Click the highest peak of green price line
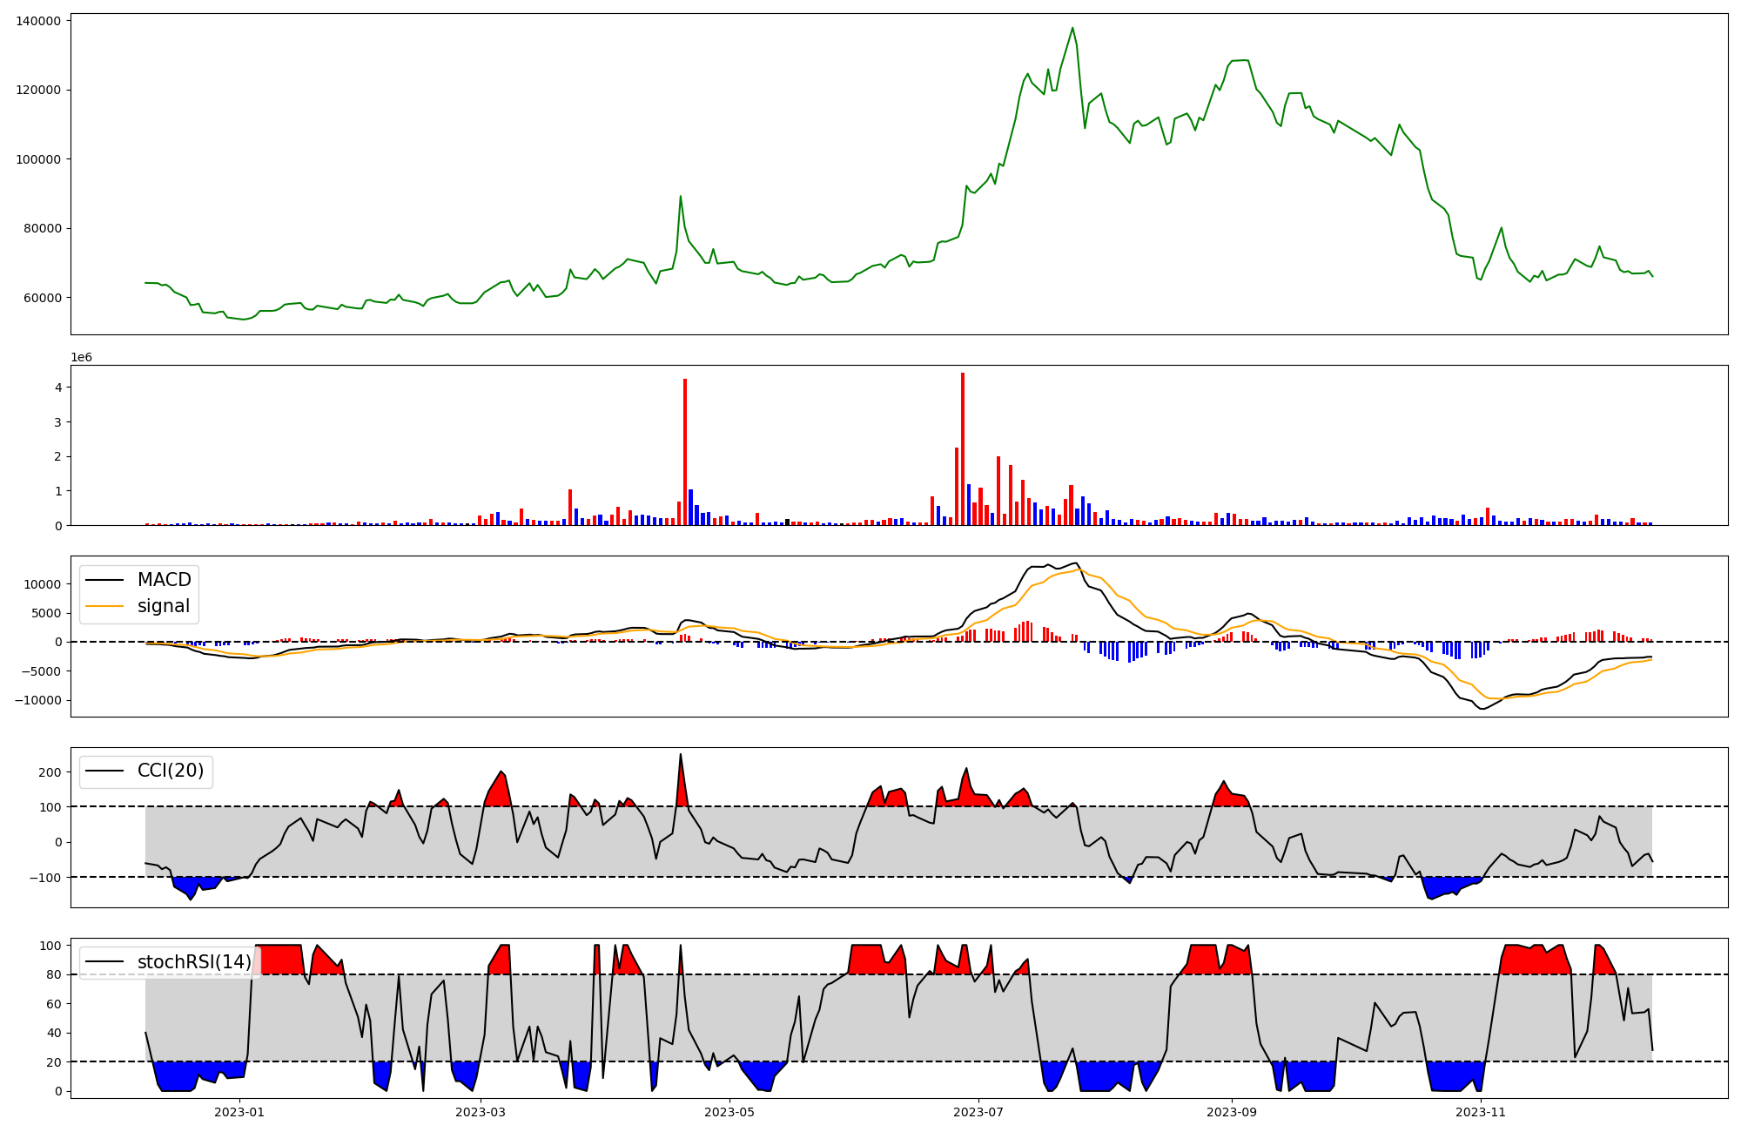The height and width of the screenshot is (1132, 1741). (x=1072, y=28)
